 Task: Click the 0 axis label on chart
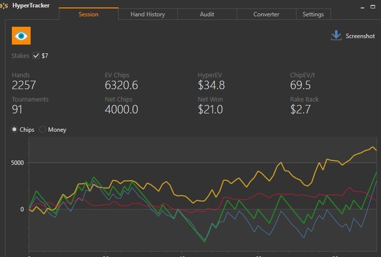22,209
